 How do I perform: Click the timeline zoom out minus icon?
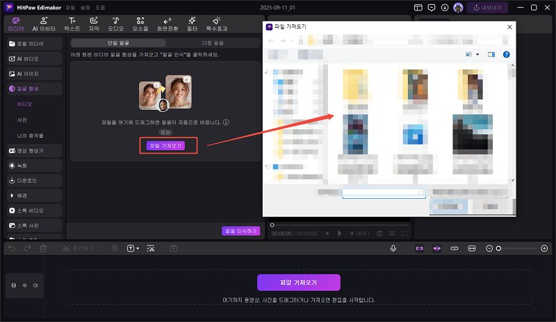(489, 248)
